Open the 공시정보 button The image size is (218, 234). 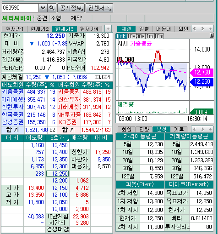[71, 8]
